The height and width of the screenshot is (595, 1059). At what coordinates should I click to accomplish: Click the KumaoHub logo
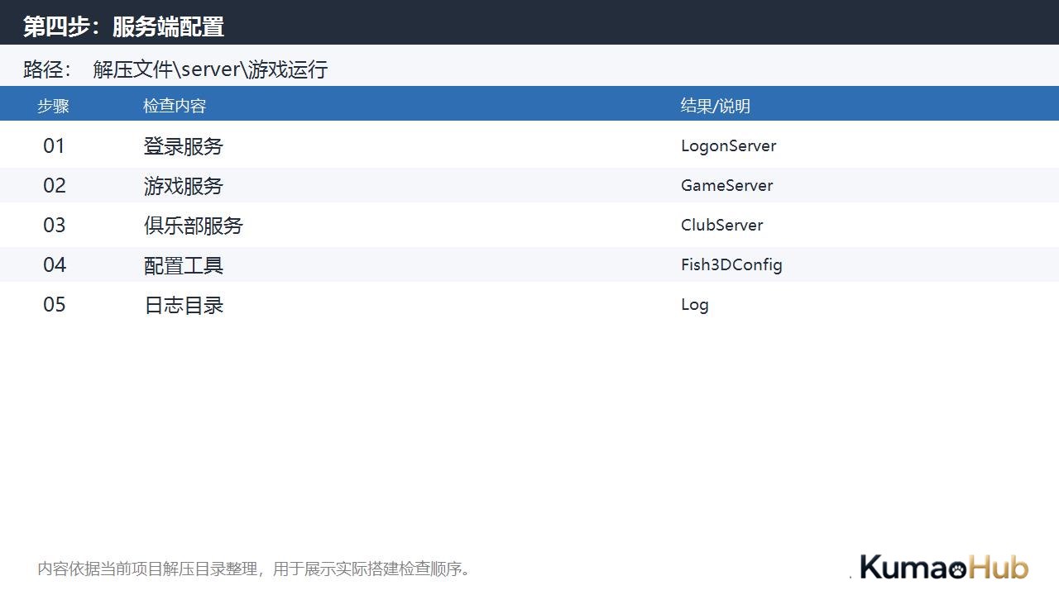pos(944,568)
